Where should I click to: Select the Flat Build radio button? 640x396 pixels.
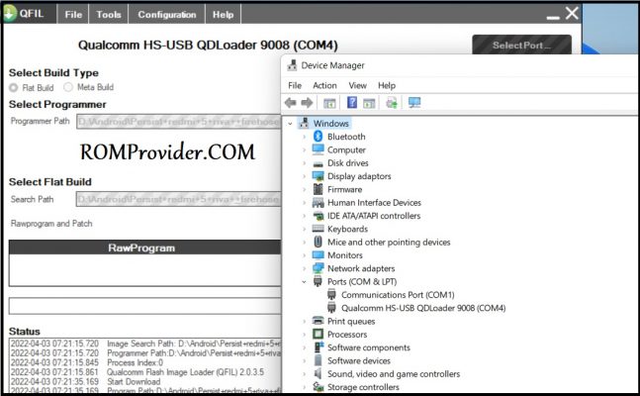pyautogui.click(x=14, y=87)
